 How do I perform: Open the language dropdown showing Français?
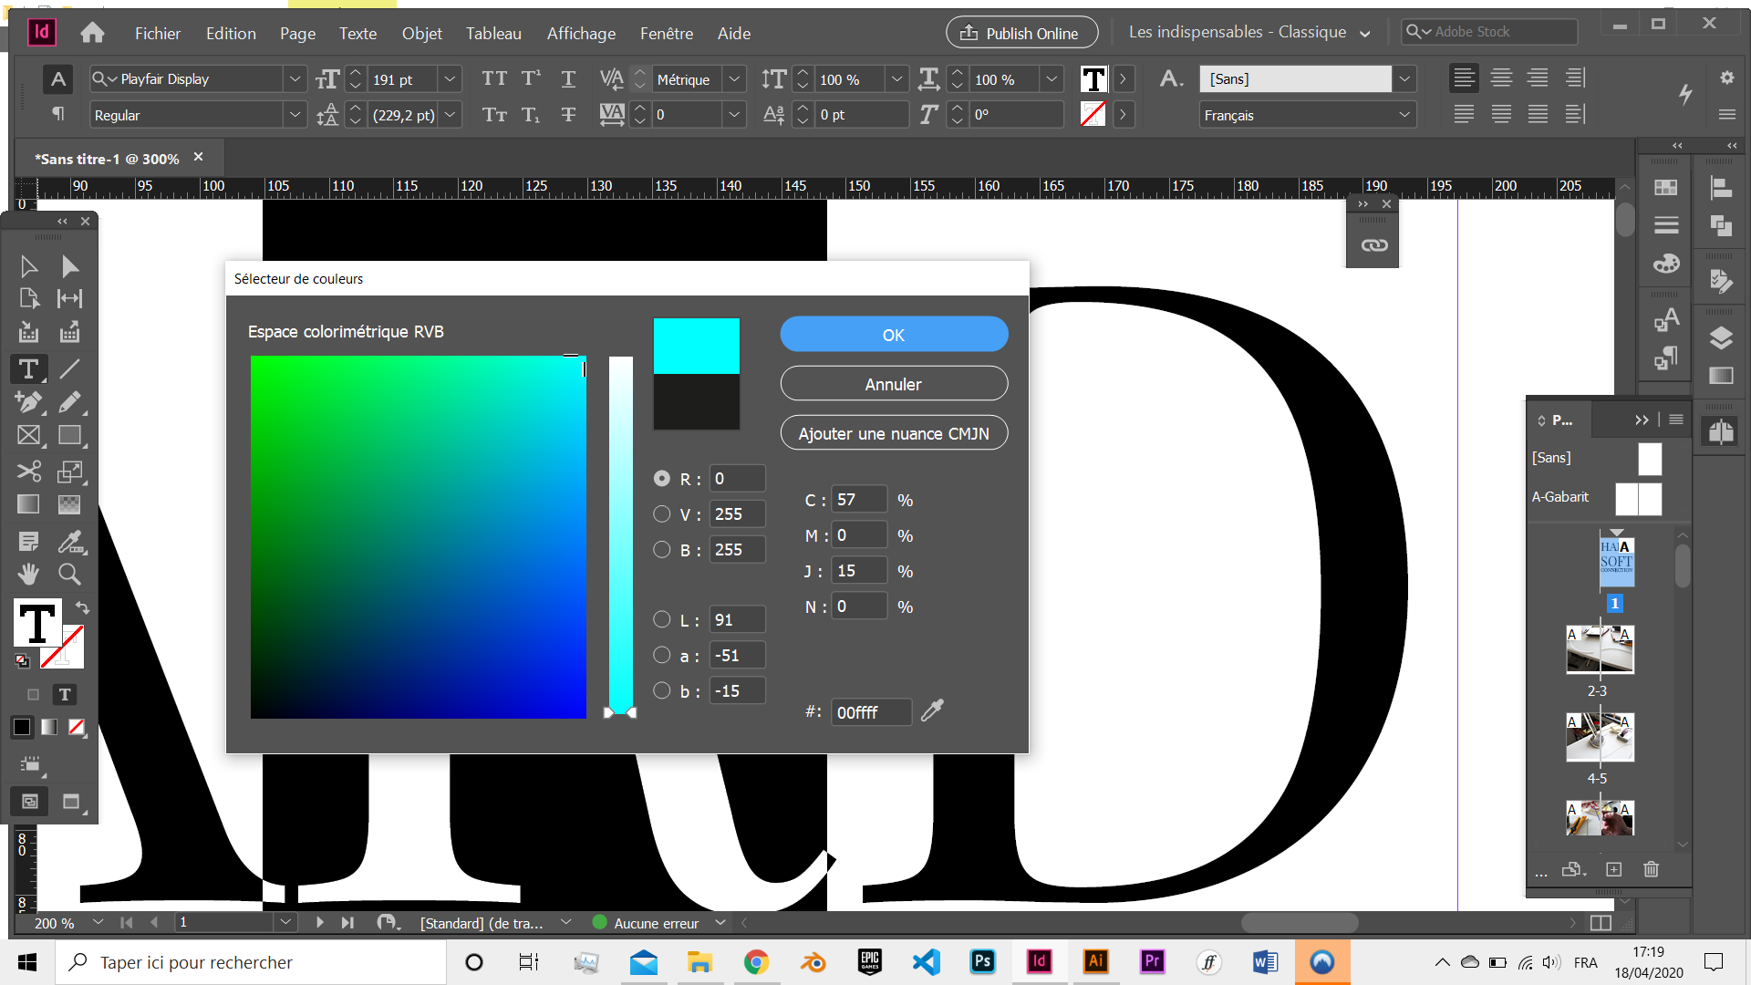tap(1404, 115)
